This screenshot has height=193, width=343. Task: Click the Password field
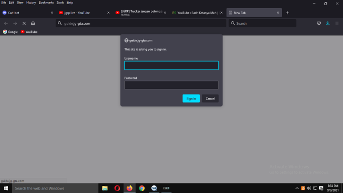171,85
